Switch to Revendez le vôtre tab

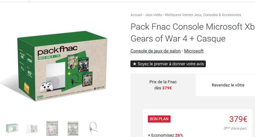pos(228,85)
